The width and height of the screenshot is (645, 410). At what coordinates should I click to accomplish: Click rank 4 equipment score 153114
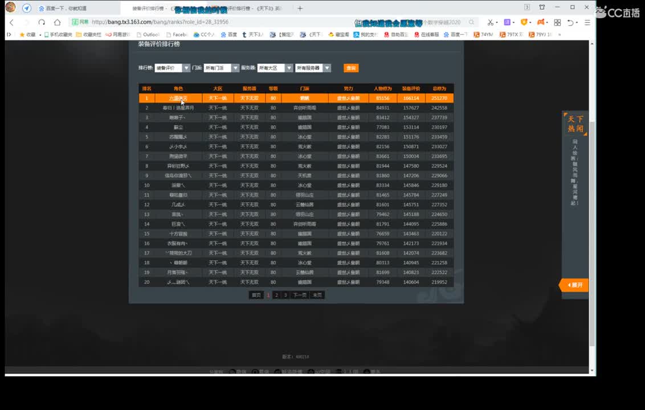pyautogui.click(x=411, y=127)
